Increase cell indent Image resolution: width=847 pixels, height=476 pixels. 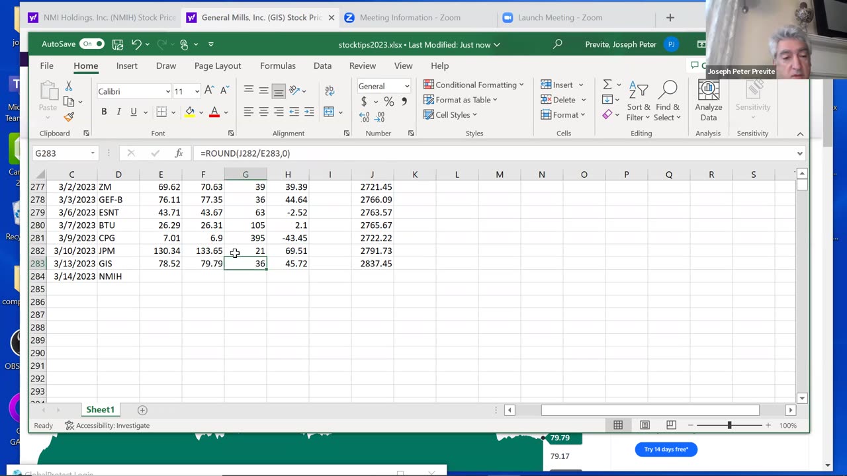click(x=309, y=112)
